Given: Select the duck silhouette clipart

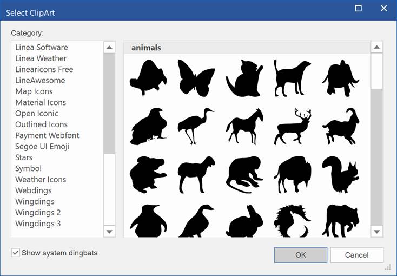Looking at the screenshot, I should pyautogui.click(x=196, y=221).
